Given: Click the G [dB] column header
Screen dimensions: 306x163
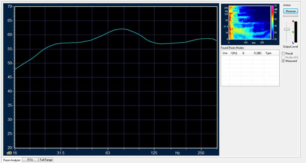Looking at the screenshot, I should tap(257, 53).
